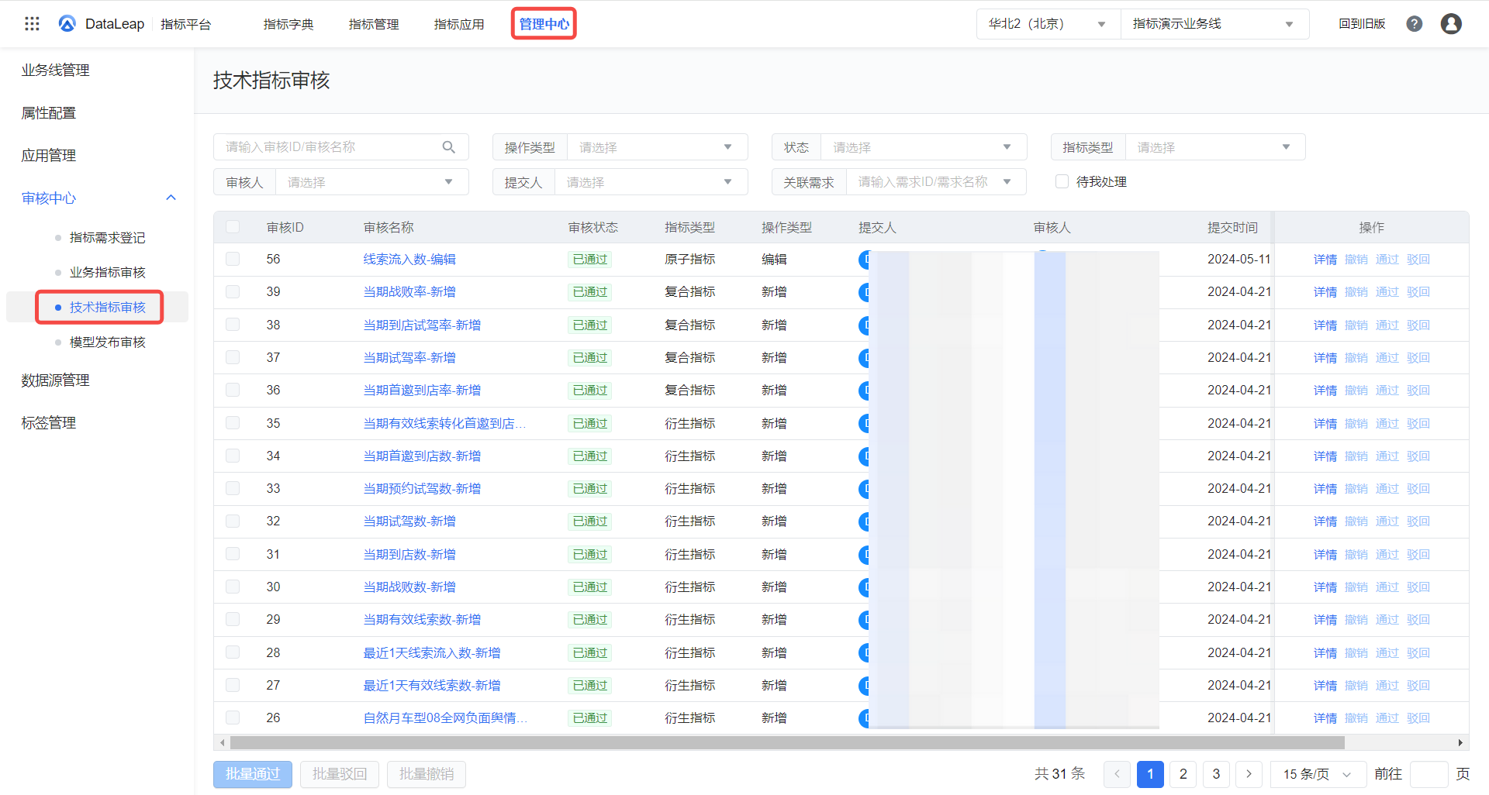1489x795 pixels.
Task: Select the checkbox for audit ID 38
Action: pos(233,325)
